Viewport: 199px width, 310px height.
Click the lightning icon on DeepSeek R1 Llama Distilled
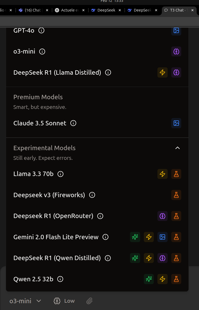click(x=163, y=73)
